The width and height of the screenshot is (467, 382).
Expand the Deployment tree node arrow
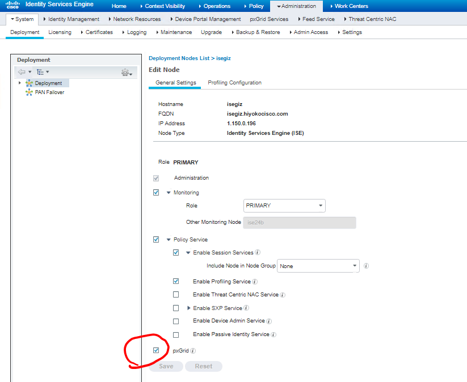click(x=20, y=83)
